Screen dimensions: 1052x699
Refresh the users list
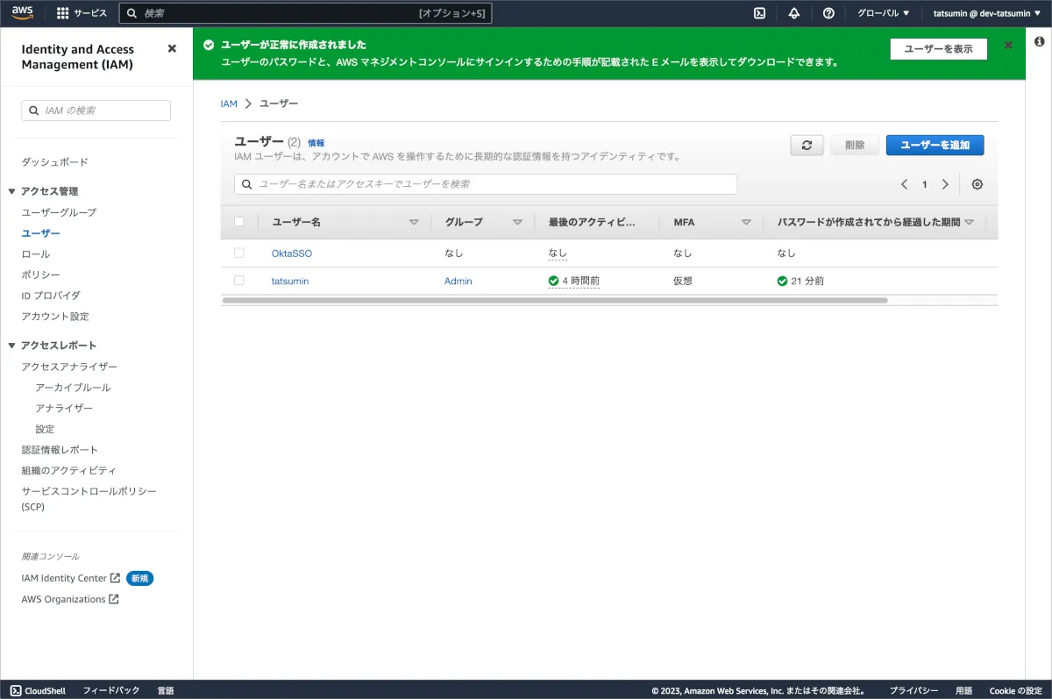[807, 146]
